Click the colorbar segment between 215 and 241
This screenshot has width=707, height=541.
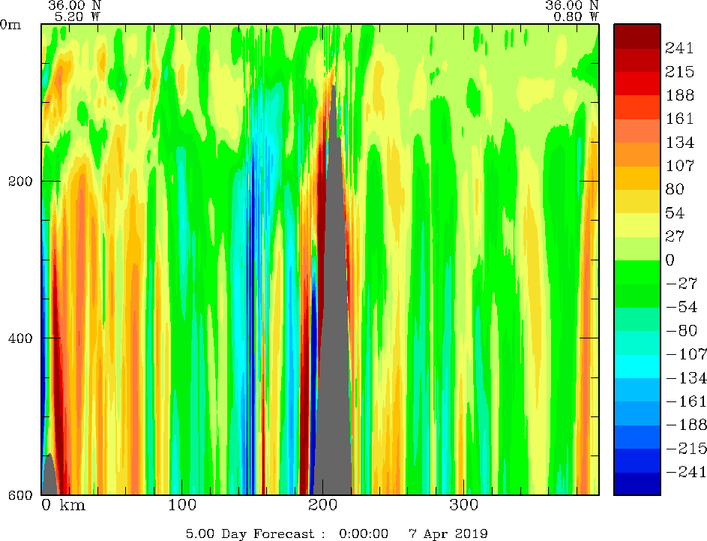click(637, 60)
